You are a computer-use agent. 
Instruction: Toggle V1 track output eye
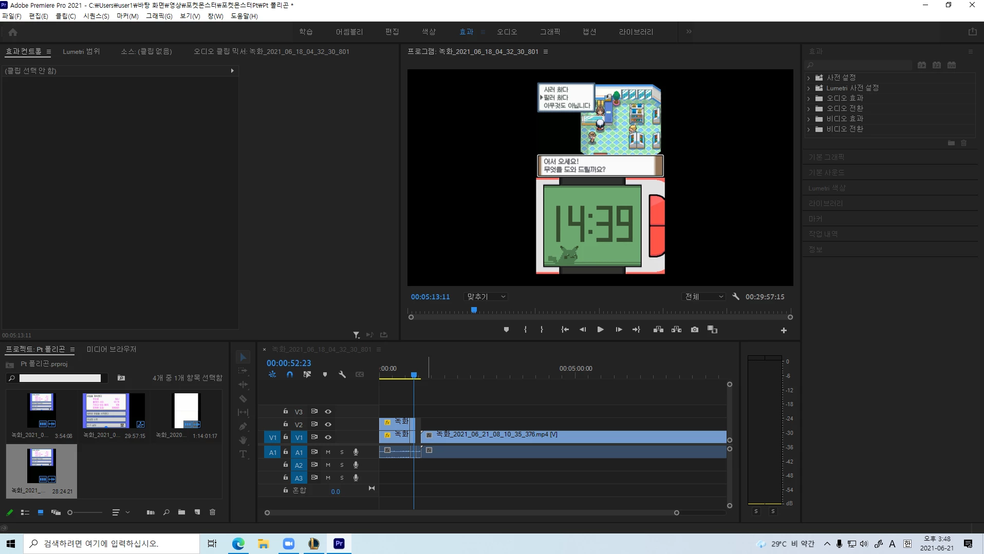328,437
